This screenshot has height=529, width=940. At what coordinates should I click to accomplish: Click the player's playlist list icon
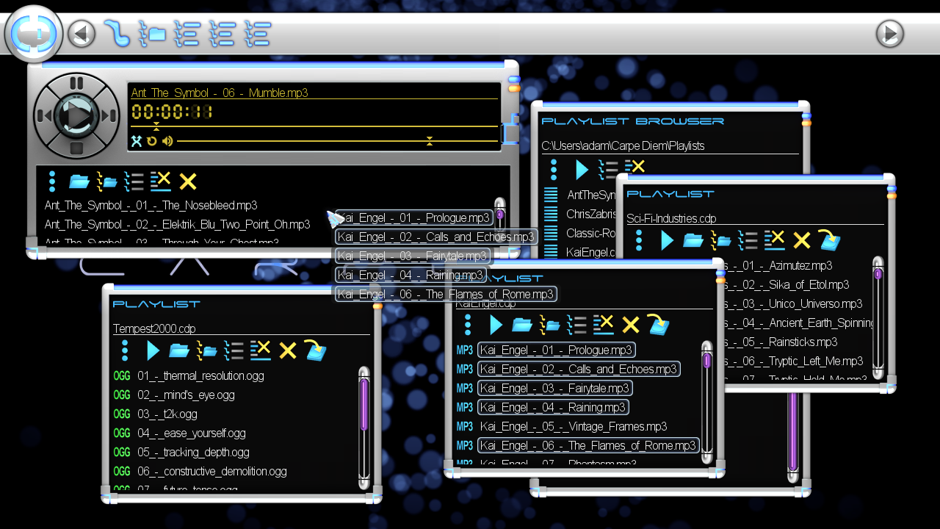134,181
